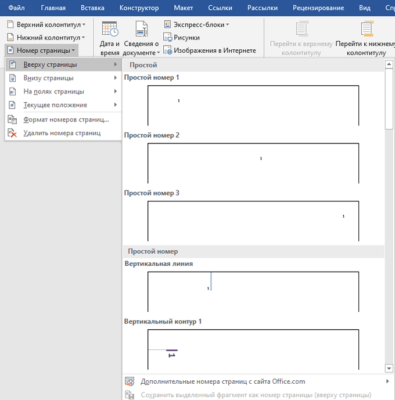The width and height of the screenshot is (395, 400).
Task: Open the Верхний колонтитул dropdown arrow
Action: click(x=84, y=24)
